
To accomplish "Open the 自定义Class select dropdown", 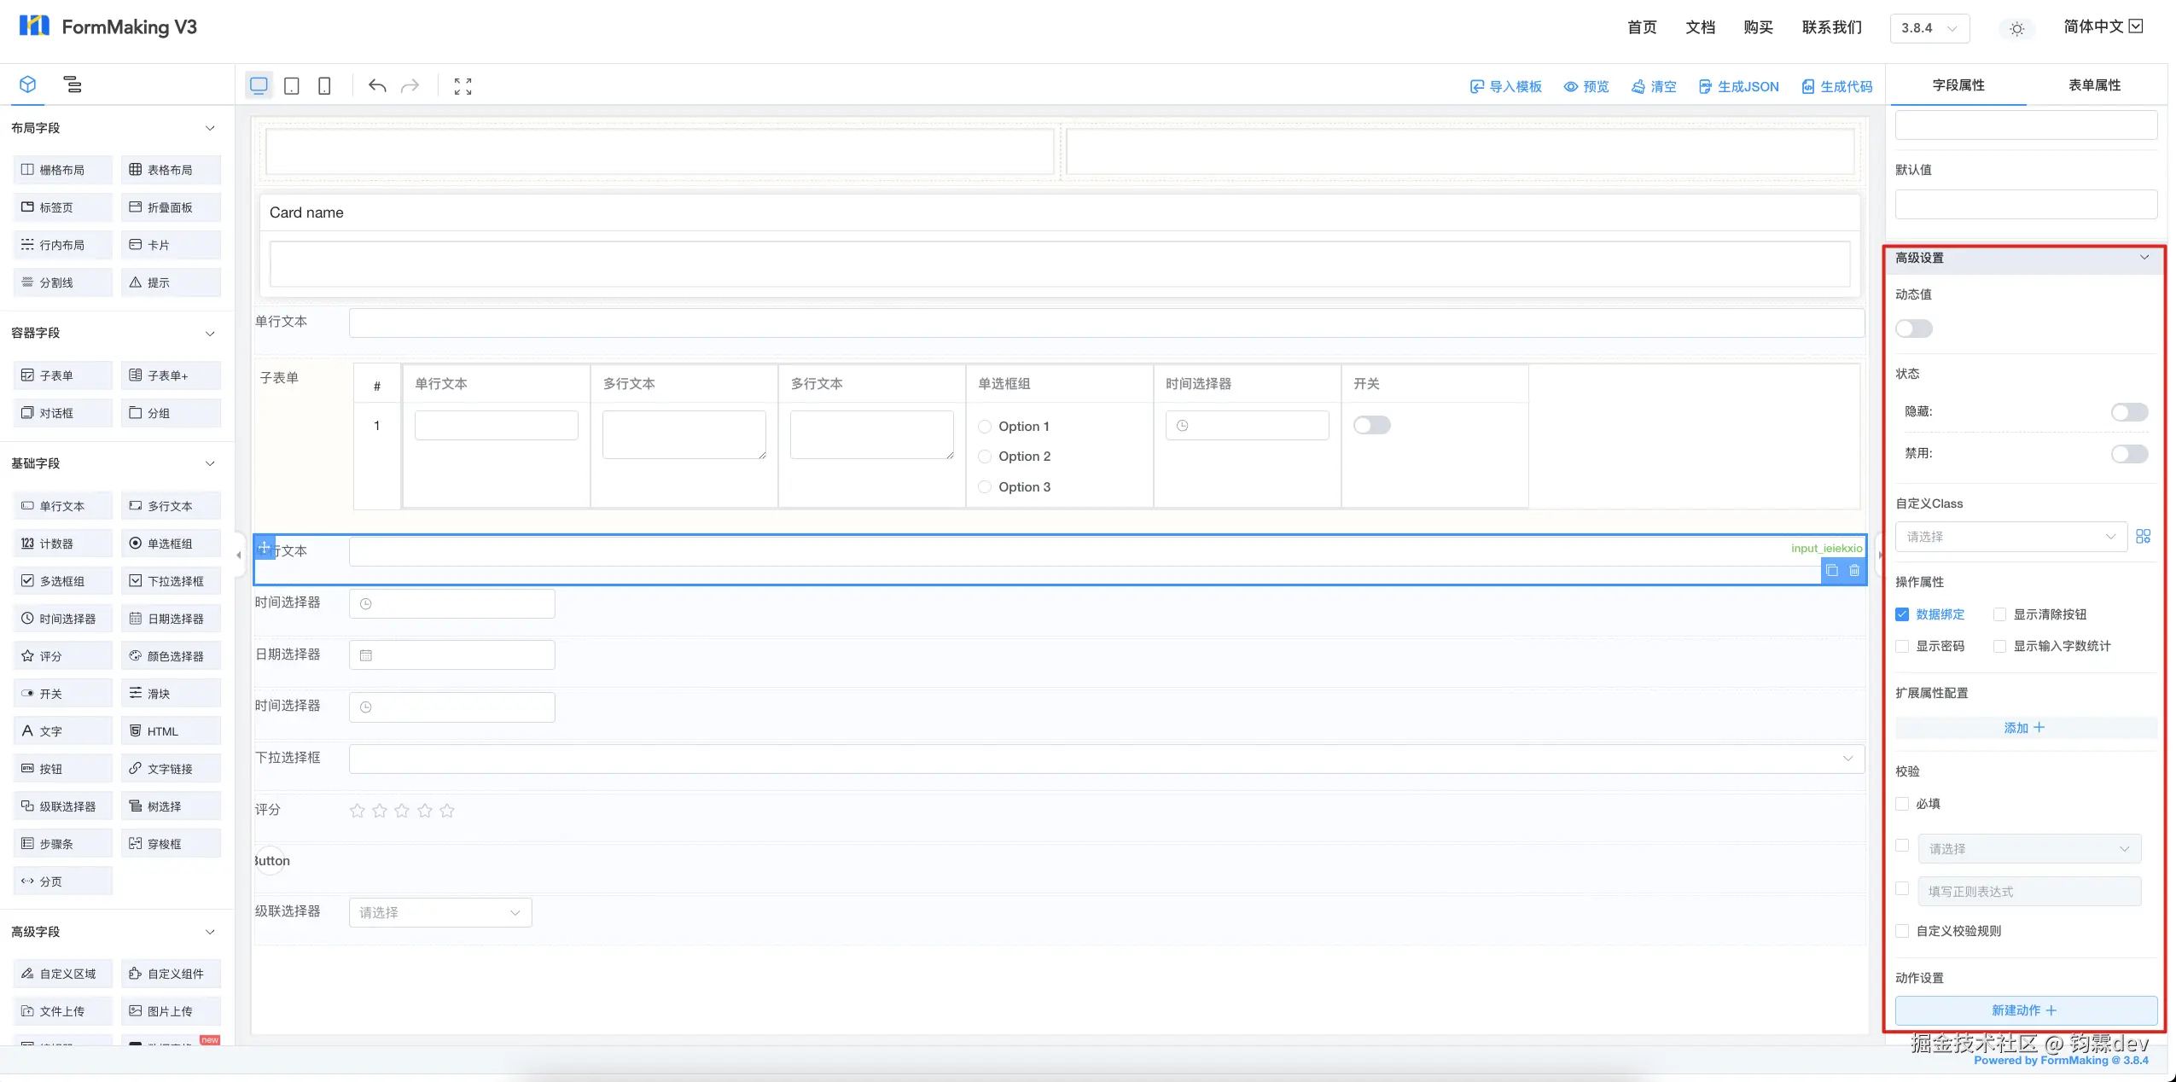I will click(x=2010, y=537).
